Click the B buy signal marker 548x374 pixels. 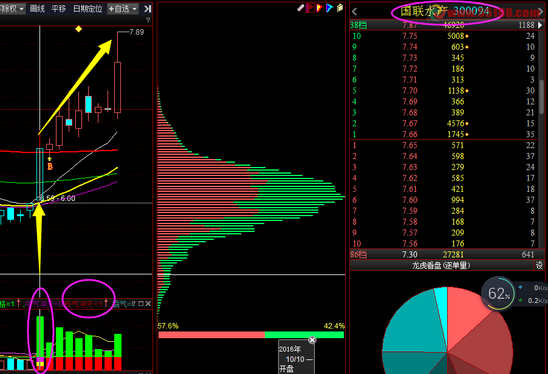(x=50, y=166)
